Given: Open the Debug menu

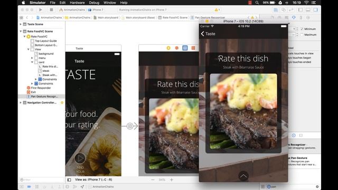Looking at the screenshot, I should [94, 3].
